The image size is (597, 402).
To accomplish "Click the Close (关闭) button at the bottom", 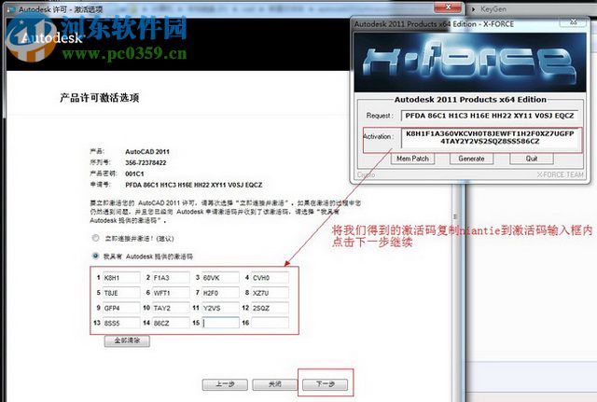I will coord(274,384).
